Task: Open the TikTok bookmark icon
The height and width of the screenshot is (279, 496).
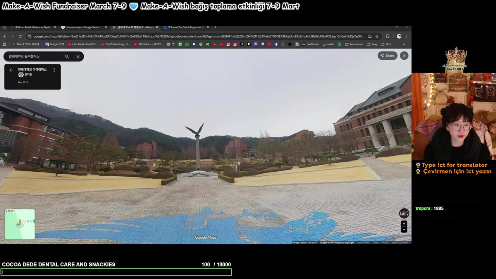Action: [x=242, y=44]
